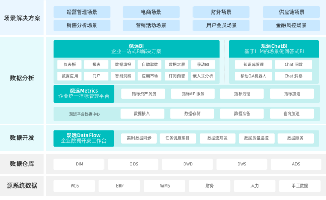This screenshot has width=326, height=200.
Task: Select the ADS warehouse layer box
Action: point(296,164)
